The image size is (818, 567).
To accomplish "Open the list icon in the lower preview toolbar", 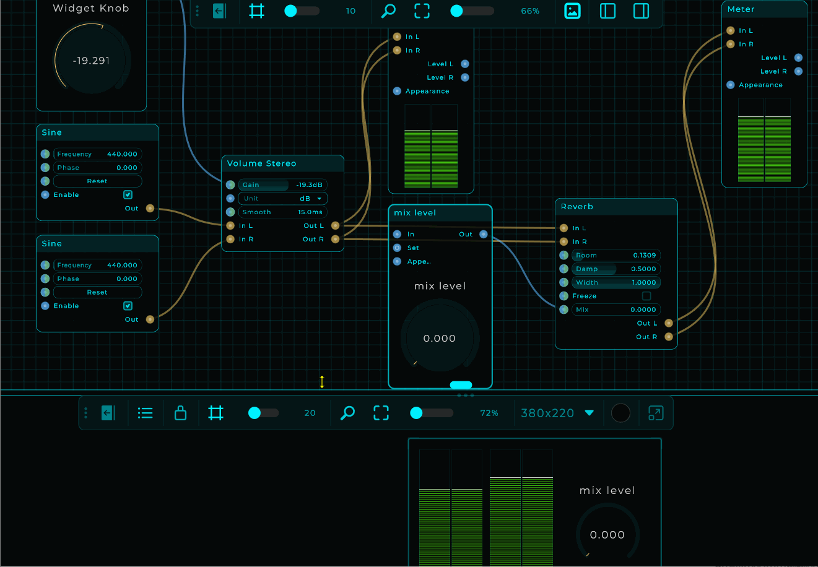I will tap(145, 413).
